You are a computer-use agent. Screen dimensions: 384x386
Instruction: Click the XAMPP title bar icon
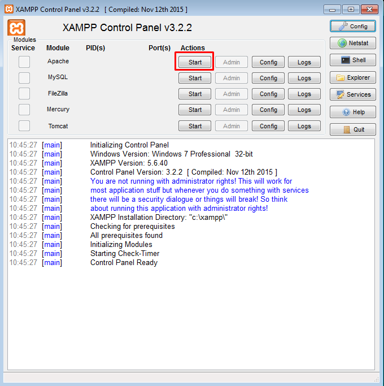pyautogui.click(x=9, y=9)
